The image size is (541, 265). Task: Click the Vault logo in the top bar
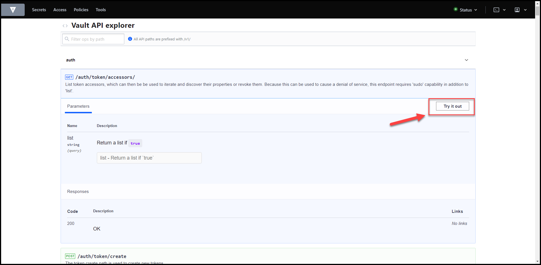coord(13,10)
